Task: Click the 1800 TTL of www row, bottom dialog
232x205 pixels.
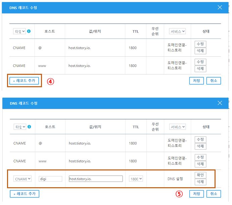Action: (x=133, y=161)
